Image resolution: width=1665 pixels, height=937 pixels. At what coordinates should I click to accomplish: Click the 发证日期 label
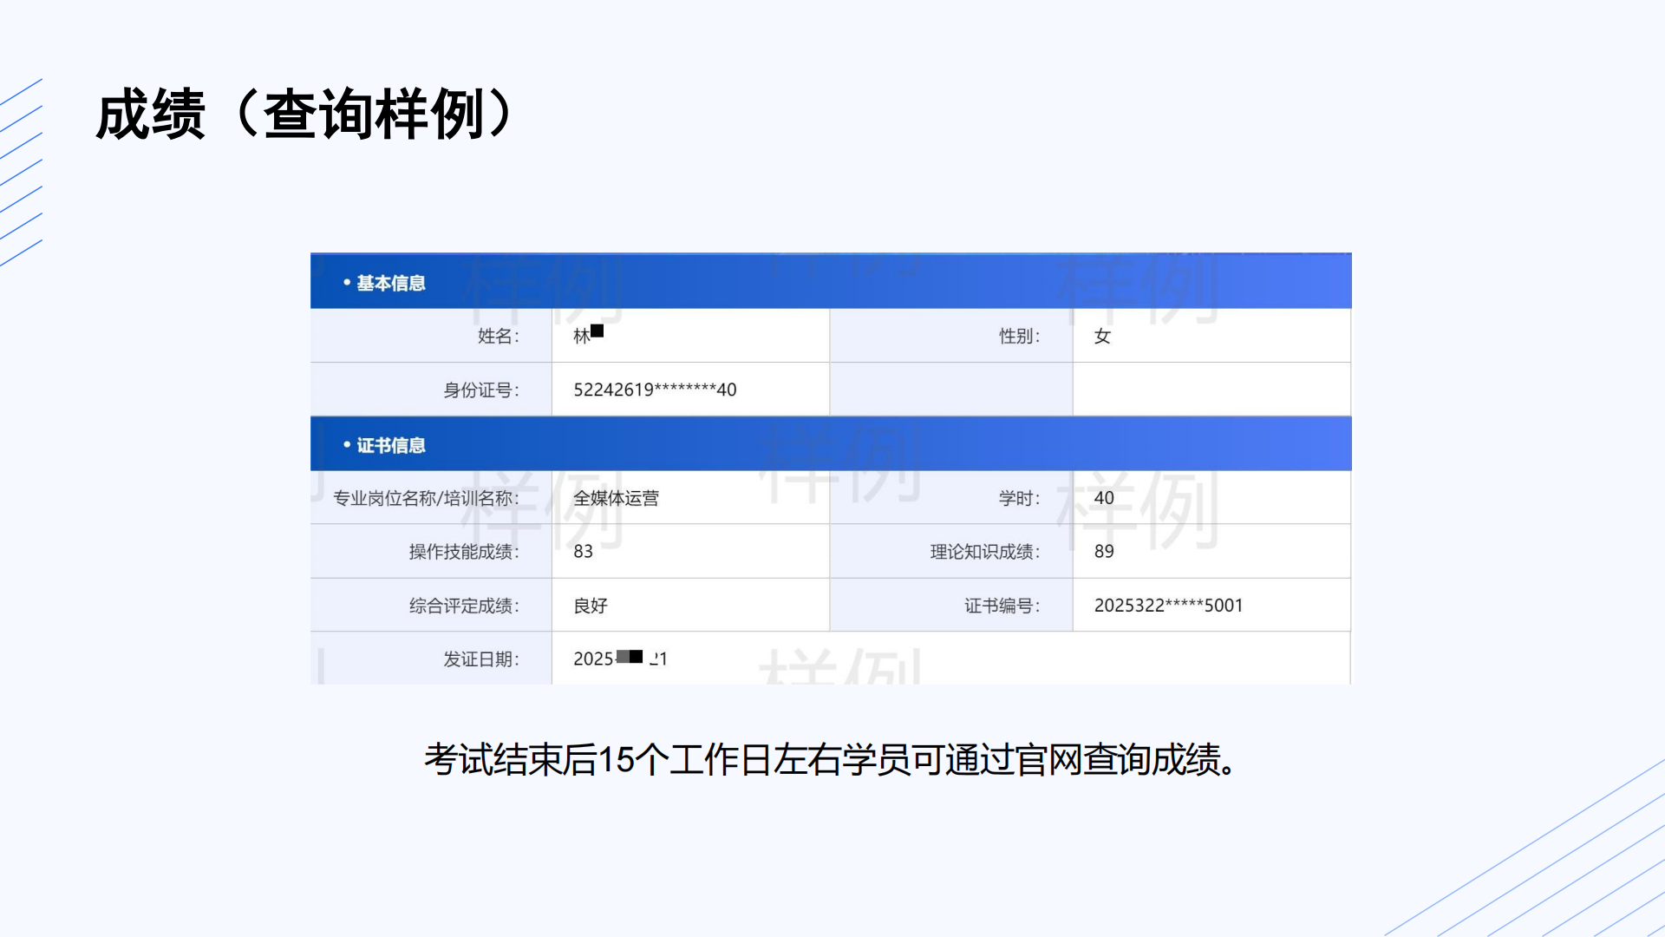(481, 659)
